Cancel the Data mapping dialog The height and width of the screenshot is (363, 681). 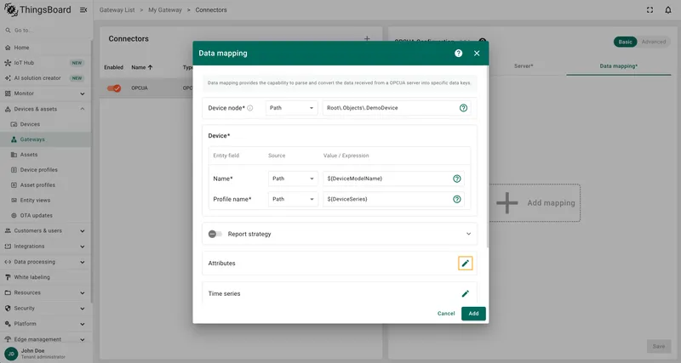click(446, 314)
